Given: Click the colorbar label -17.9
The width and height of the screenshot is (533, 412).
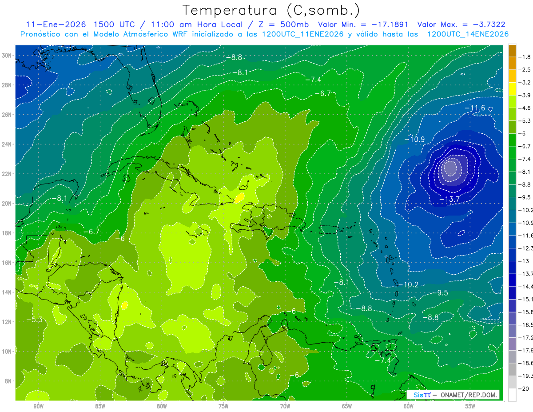Looking at the screenshot, I should (526, 350).
